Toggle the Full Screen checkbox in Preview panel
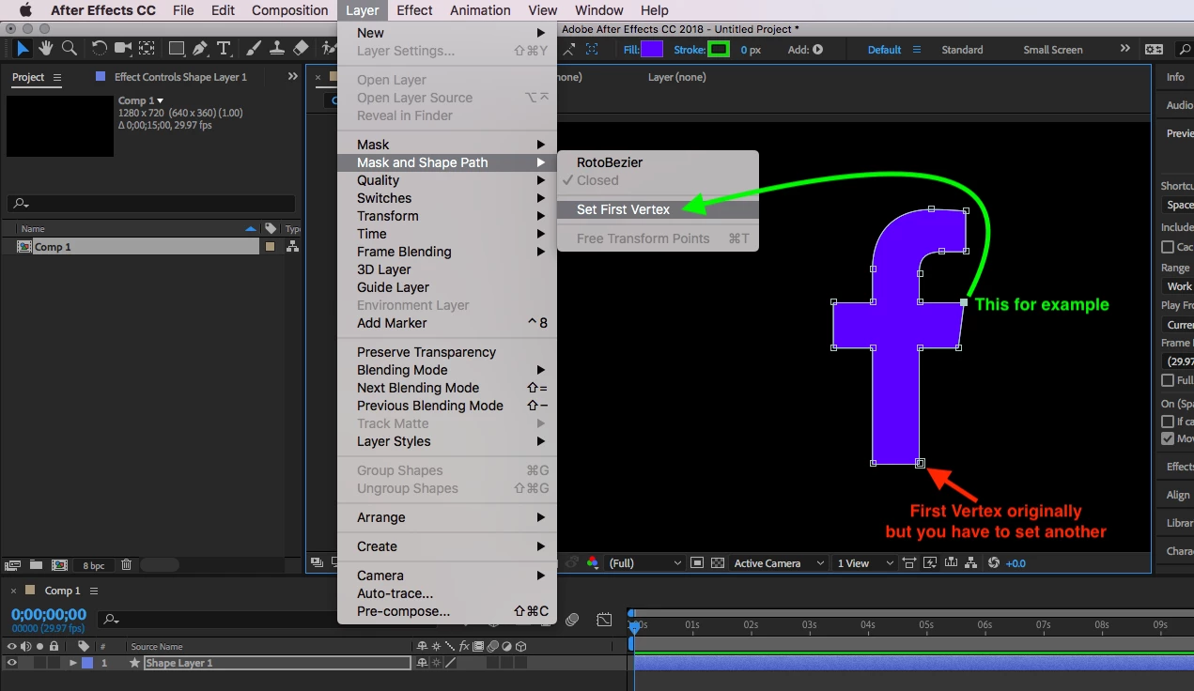 coord(1168,380)
